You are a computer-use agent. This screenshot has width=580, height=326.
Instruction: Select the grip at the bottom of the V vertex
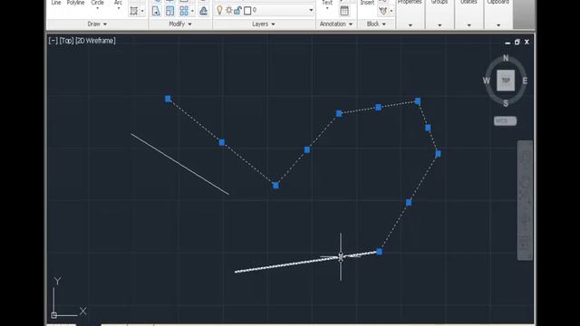[275, 185]
